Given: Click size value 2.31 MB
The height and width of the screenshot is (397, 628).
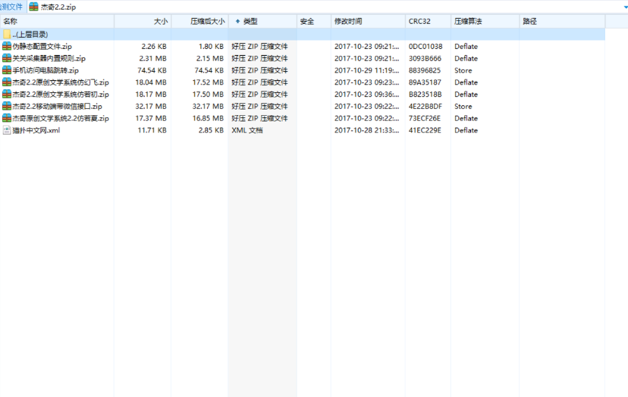Looking at the screenshot, I should click(x=153, y=59).
